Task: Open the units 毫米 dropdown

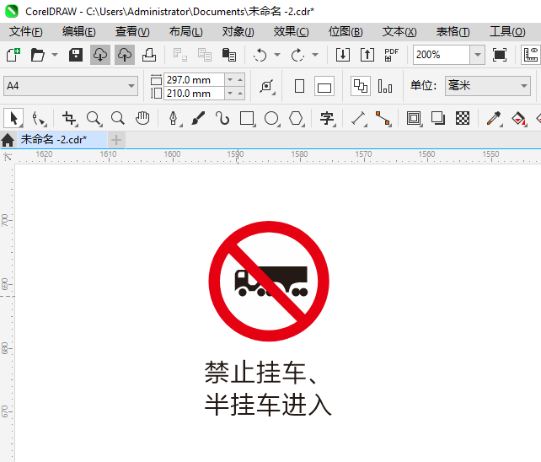Action: pos(488,86)
